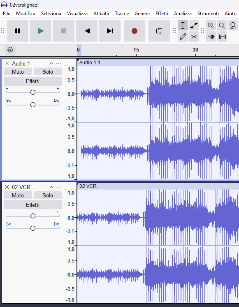Start recording with the Record button
Image resolution: width=239 pixels, height=307 pixels.
(x=135, y=31)
